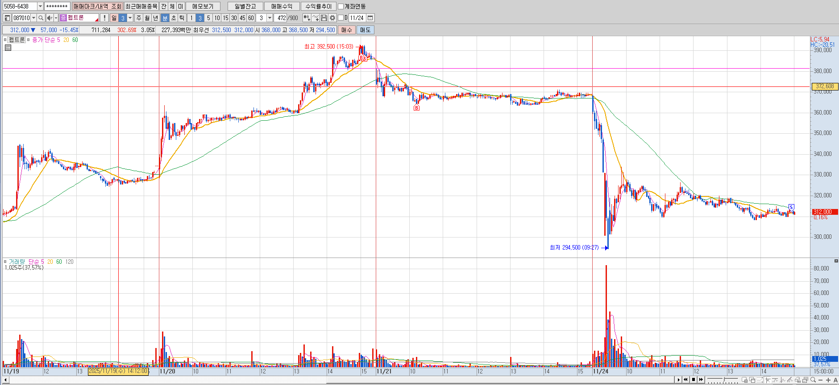Viewport: 839px width, 385px height.
Task: Click 최근매매종목 tab
Action: click(141, 6)
